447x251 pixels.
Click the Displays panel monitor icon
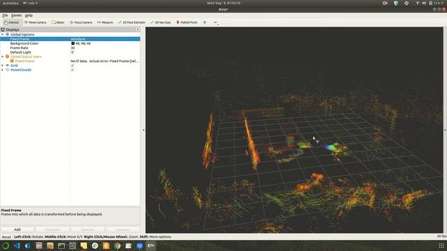3,29
